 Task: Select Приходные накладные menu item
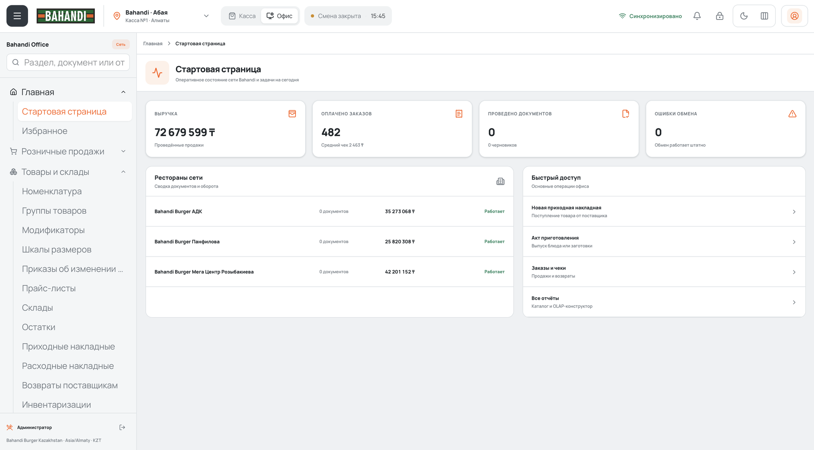coord(68,347)
